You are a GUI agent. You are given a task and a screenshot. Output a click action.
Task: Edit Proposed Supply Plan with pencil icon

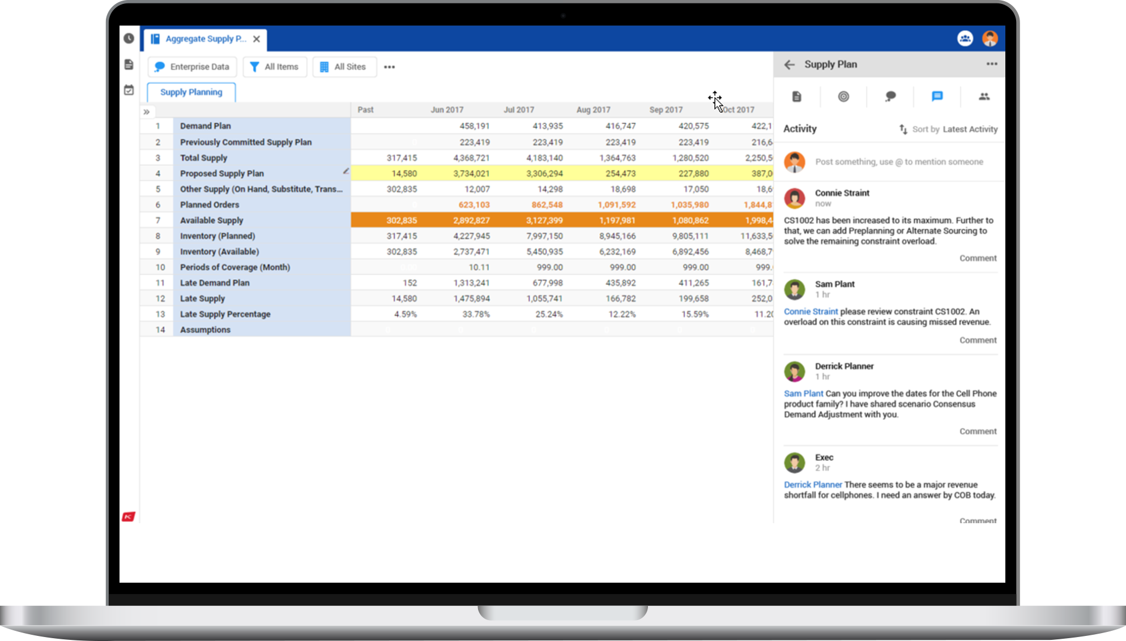coord(346,171)
